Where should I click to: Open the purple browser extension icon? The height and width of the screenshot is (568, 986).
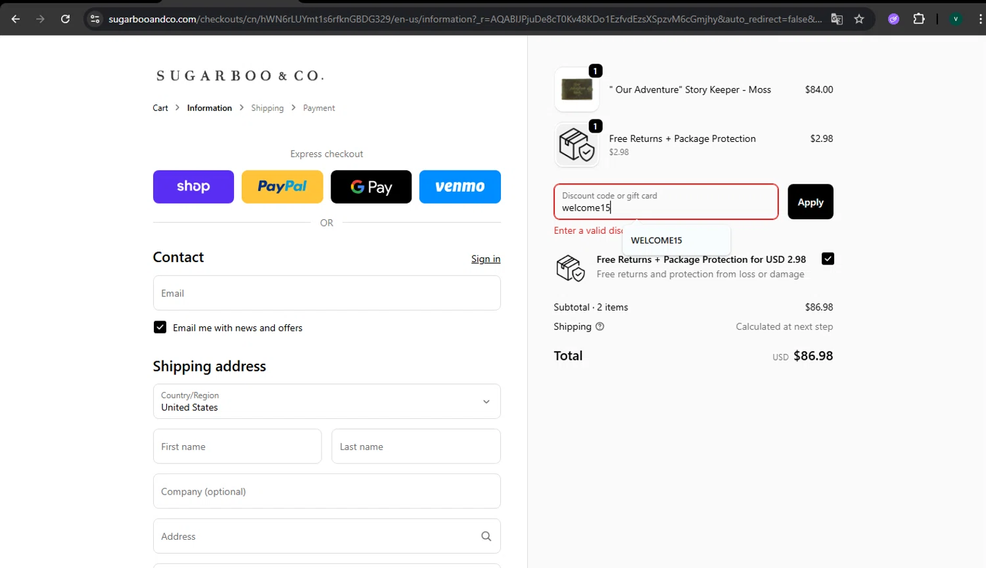(893, 19)
